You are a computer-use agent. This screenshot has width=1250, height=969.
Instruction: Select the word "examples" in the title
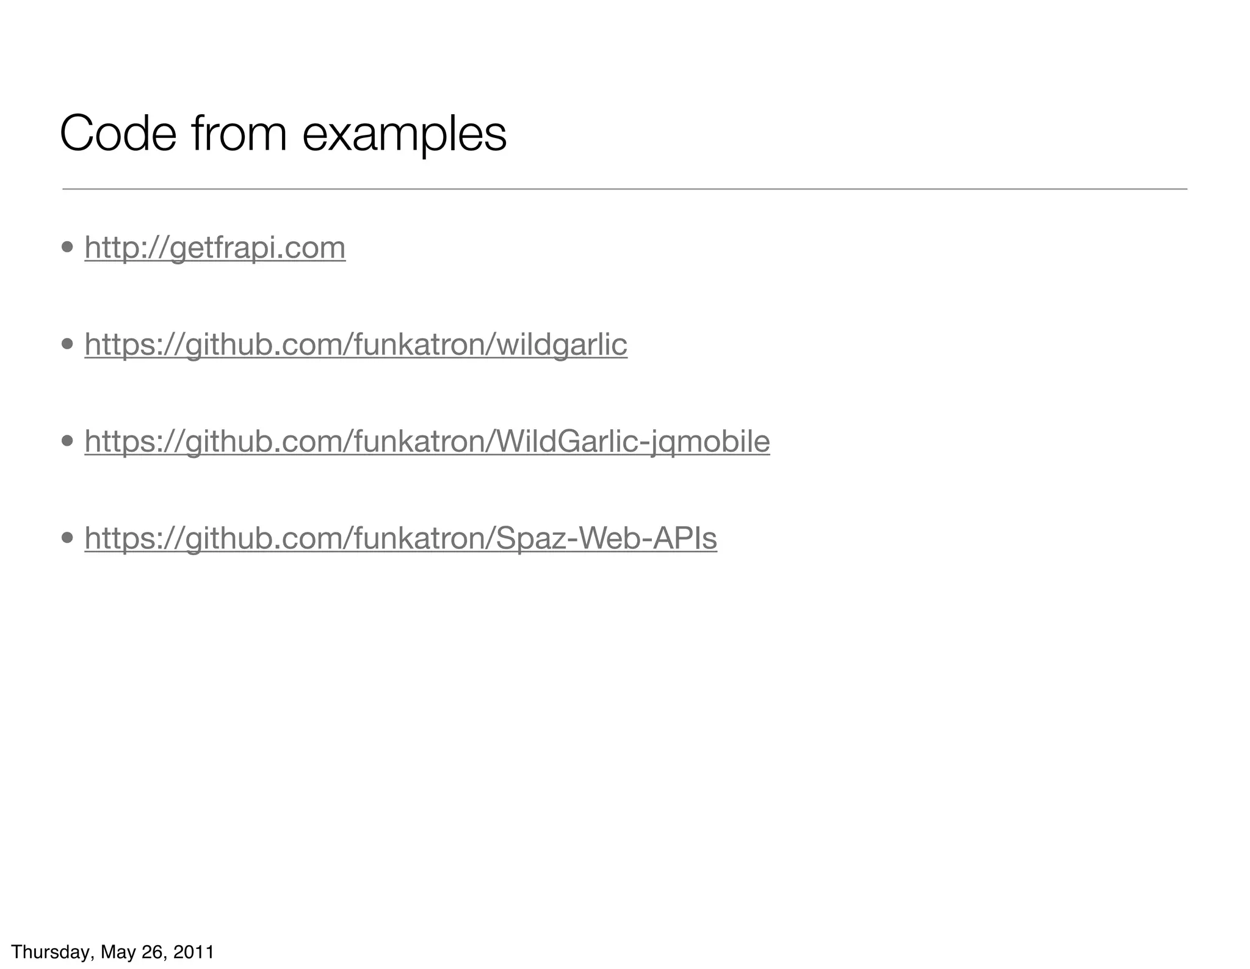click(404, 135)
